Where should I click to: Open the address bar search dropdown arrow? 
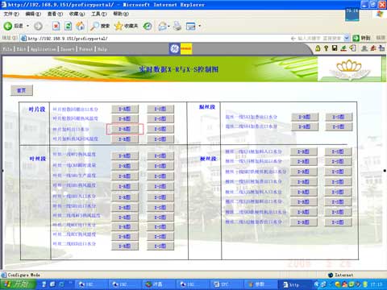click(347, 39)
